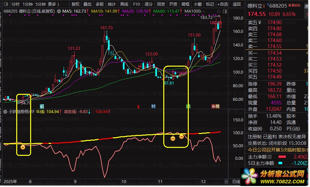Click the 同资 toolbar button
The width and height of the screenshot is (310, 187).
coord(161,4)
